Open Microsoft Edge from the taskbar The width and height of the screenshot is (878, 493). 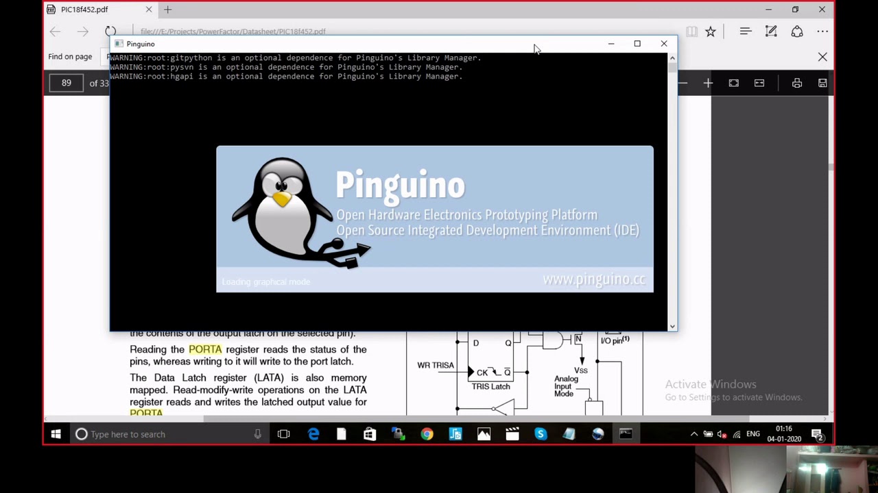313,434
